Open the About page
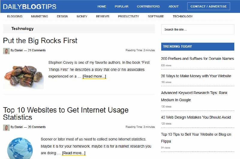Screen dimensions: 240x159 click(x=173, y=6)
